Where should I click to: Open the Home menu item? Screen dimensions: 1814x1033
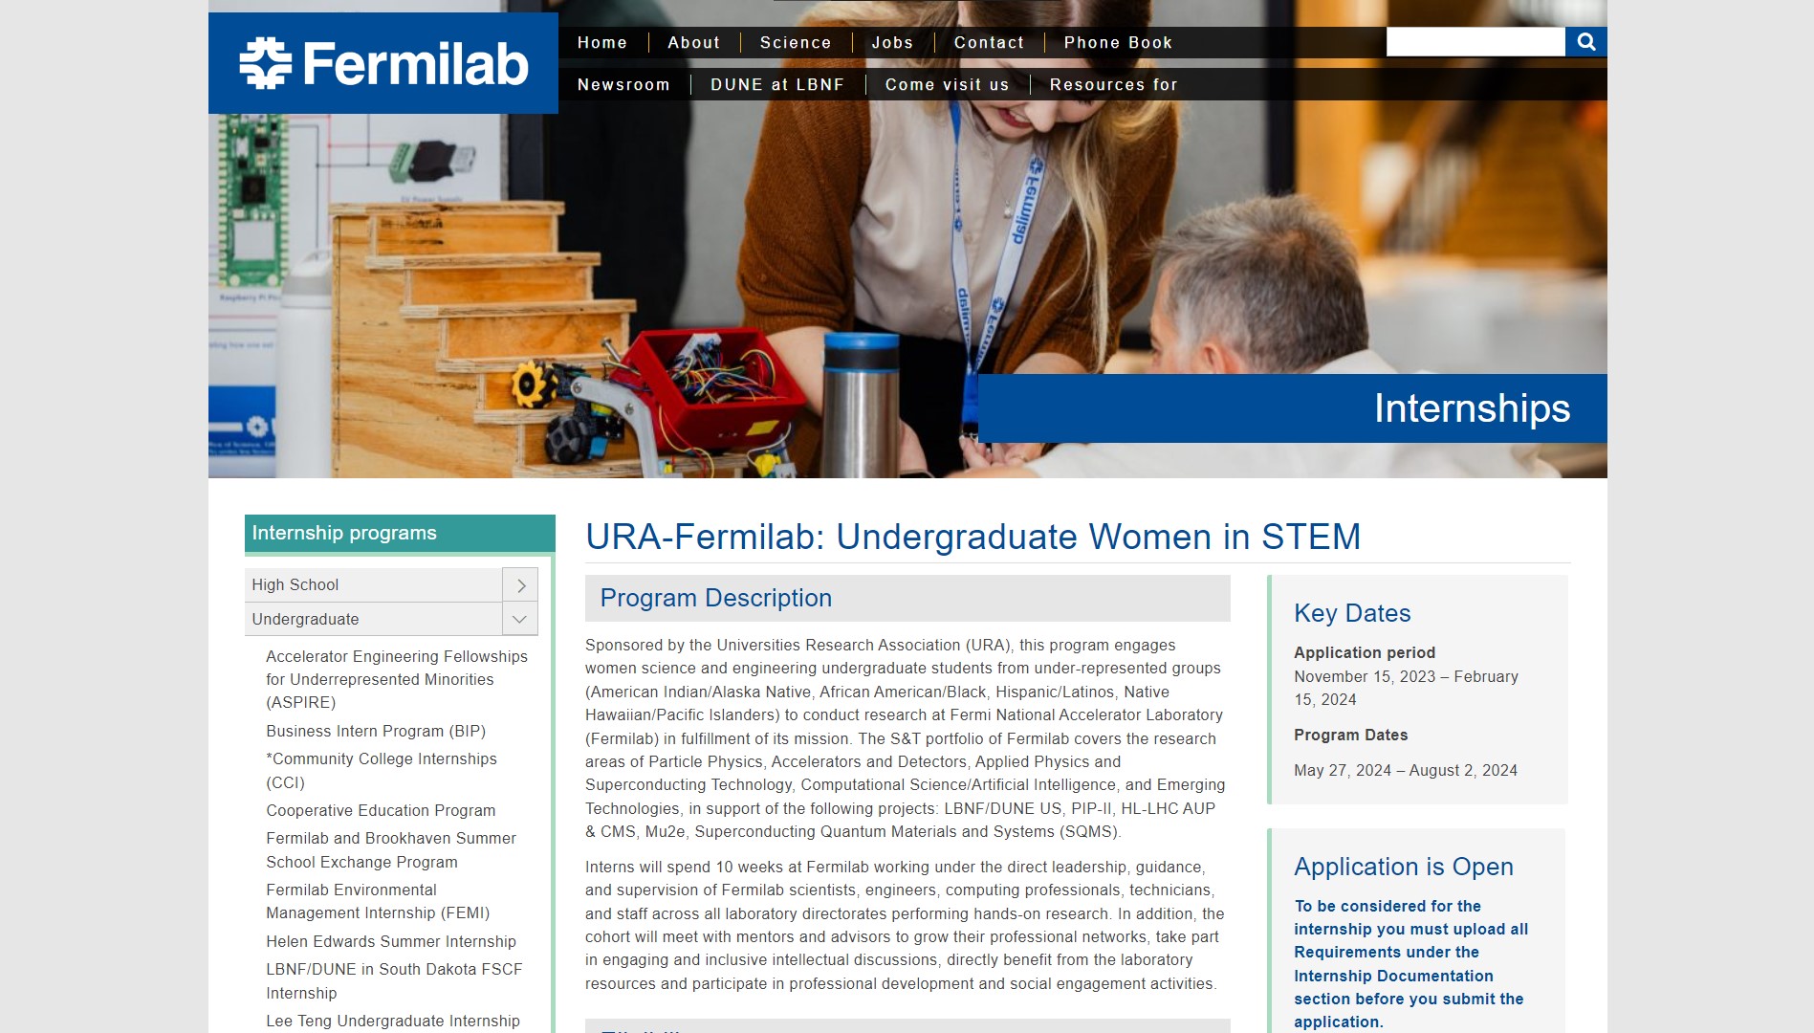601,43
